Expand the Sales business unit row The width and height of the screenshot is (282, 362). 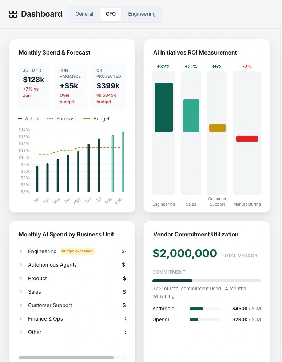pos(21,292)
